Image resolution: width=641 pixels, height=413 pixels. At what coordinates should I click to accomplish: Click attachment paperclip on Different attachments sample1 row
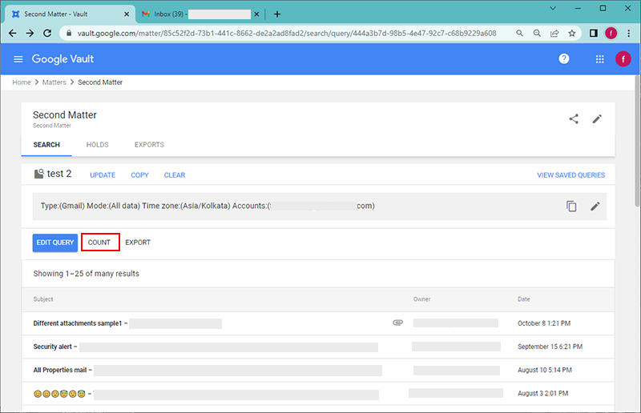[397, 323]
